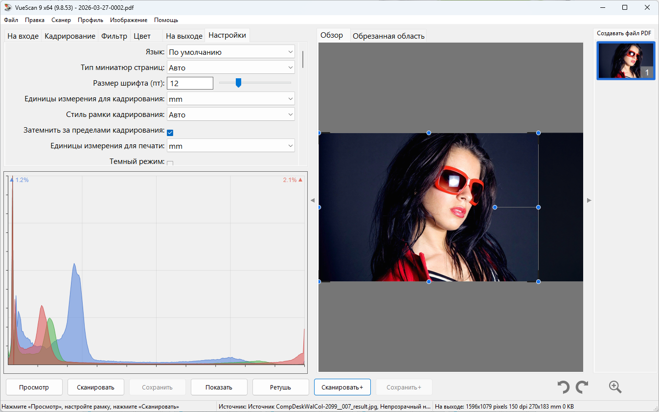Viewport: 659px width, 412px height.
Task: Switch to the Кадрирование tab
Action: (70, 36)
